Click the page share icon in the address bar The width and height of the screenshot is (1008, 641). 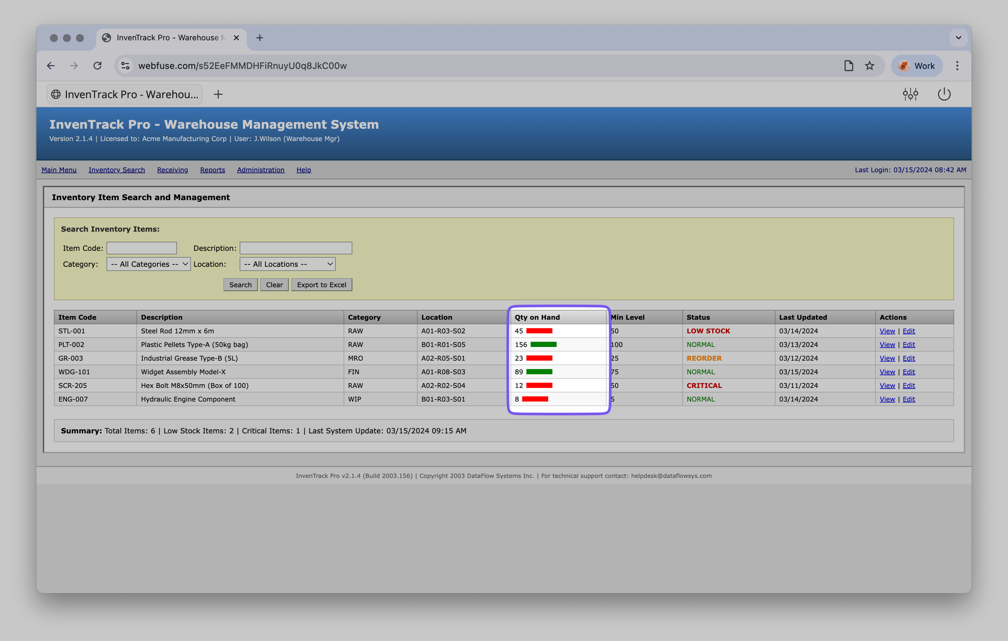coord(848,66)
